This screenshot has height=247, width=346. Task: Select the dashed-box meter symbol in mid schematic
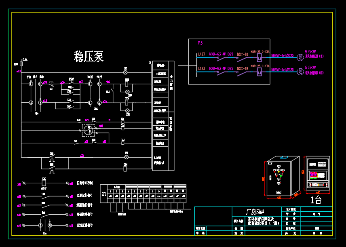(x=88, y=131)
